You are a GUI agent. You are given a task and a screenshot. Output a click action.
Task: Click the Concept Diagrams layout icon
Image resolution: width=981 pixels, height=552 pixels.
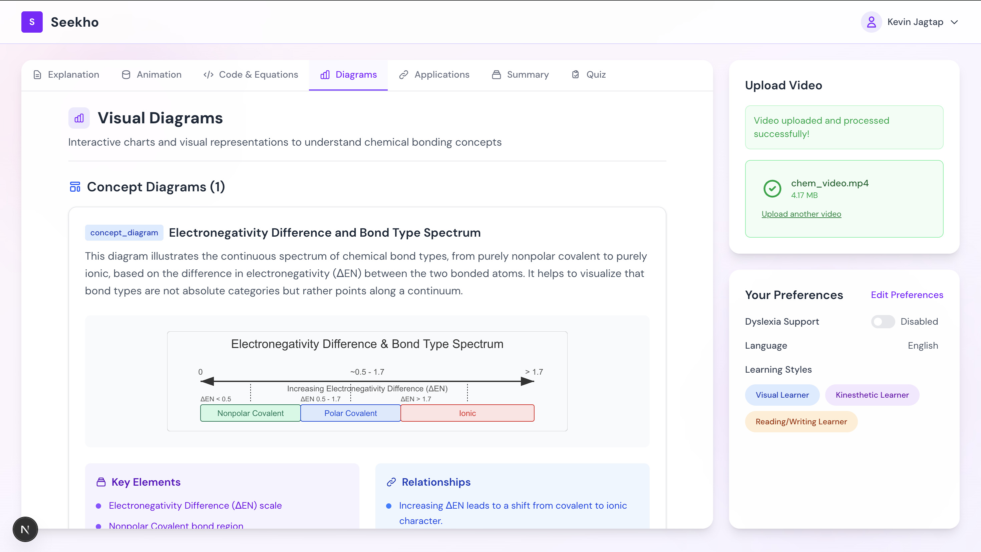tap(75, 187)
